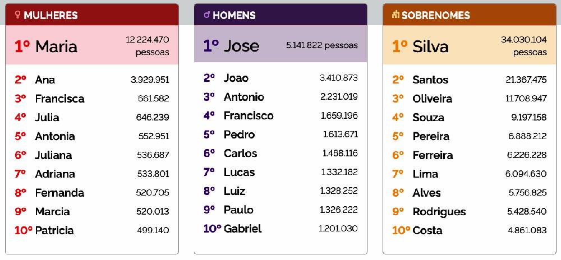Screen dimensions: 561x260
Task: Click the female symbol icon beside MULHERES
Action: pyautogui.click(x=18, y=15)
